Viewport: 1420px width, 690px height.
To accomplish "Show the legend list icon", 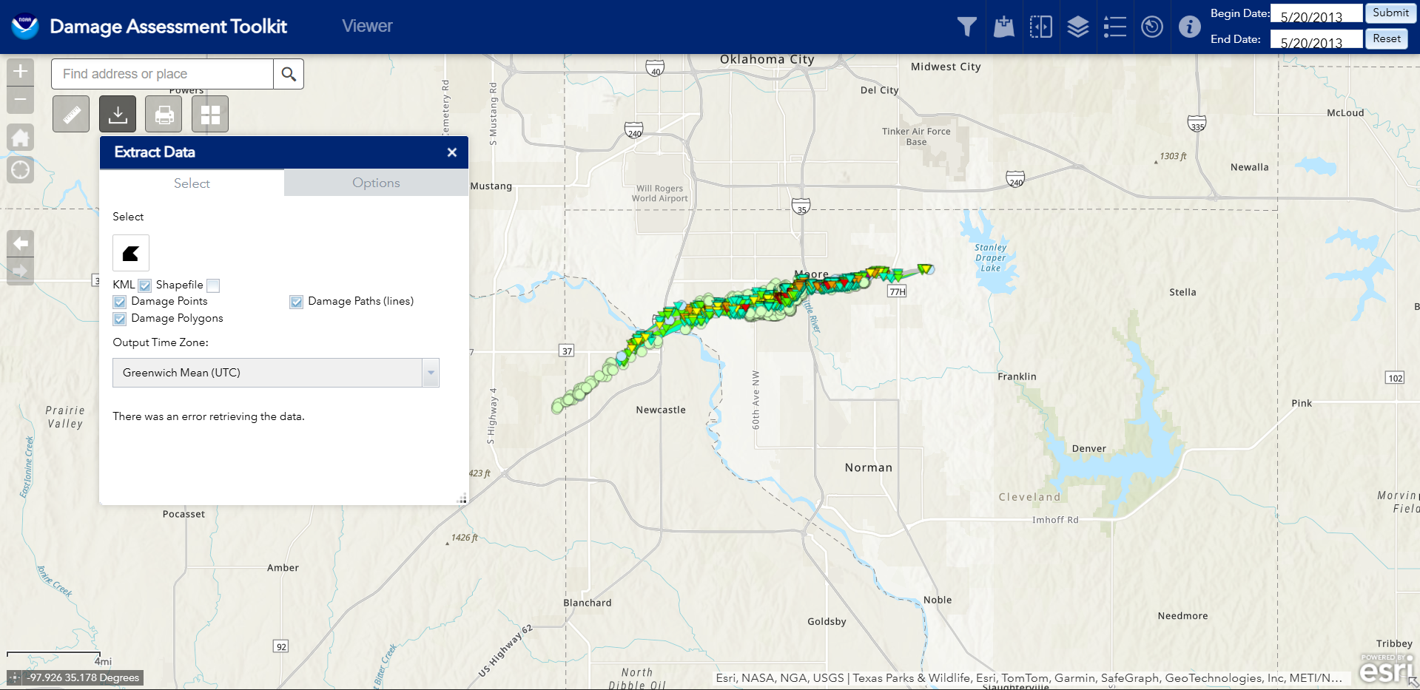I will [x=1114, y=27].
